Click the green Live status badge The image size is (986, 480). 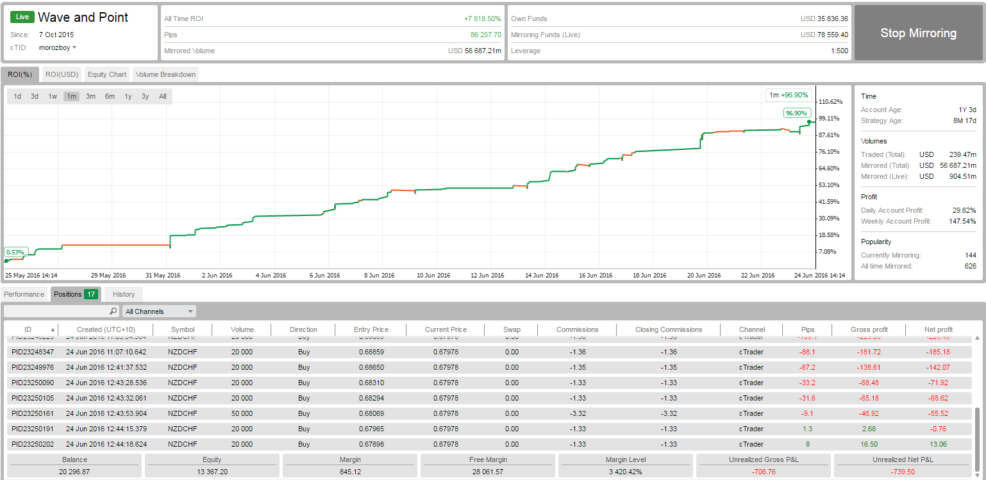22,17
